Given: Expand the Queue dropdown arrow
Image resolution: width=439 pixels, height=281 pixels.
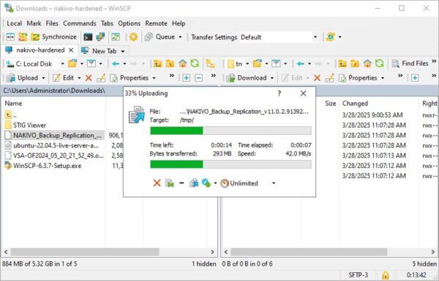Looking at the screenshot, I should point(180,37).
